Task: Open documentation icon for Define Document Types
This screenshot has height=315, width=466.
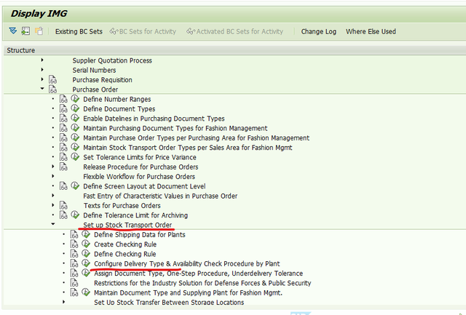Action: [x=63, y=108]
